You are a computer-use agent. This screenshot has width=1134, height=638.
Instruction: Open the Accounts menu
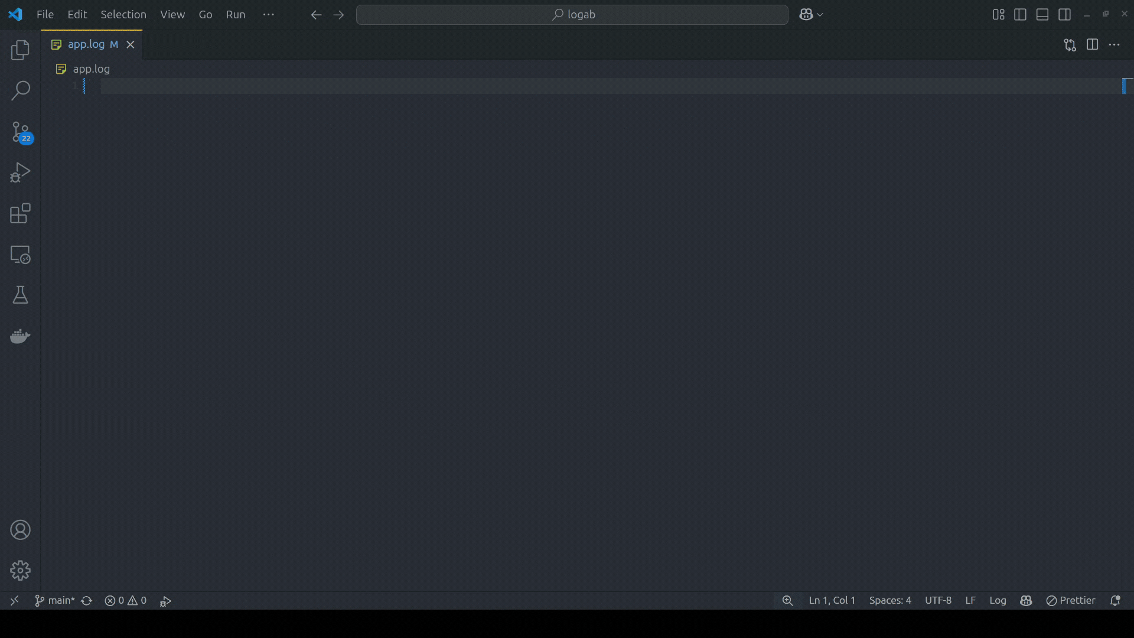[20, 530]
